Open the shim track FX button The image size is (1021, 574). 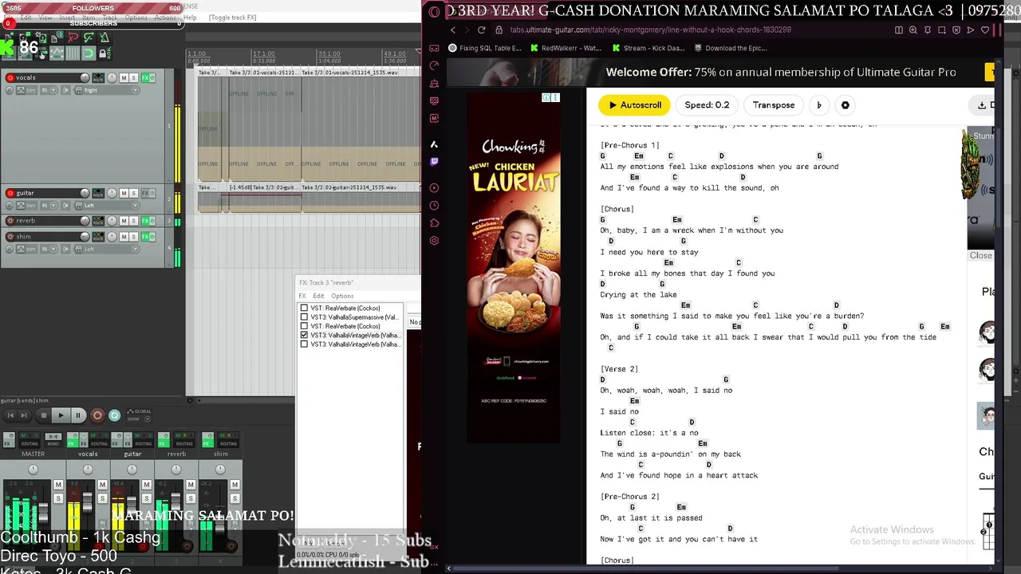click(145, 237)
